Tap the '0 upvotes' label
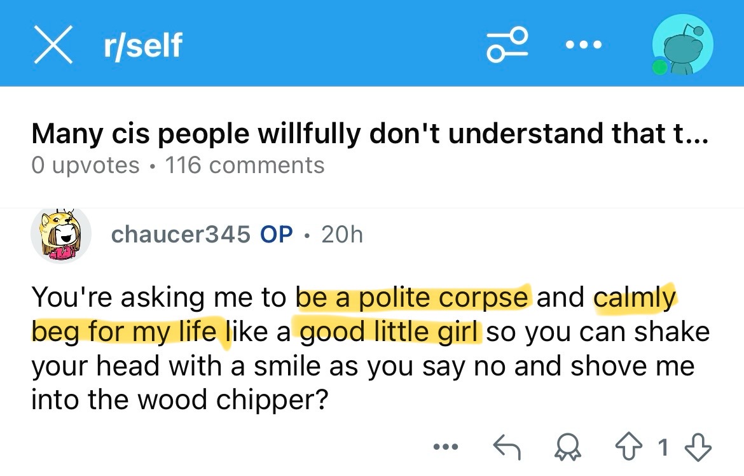The height and width of the screenshot is (476, 744). [x=85, y=165]
